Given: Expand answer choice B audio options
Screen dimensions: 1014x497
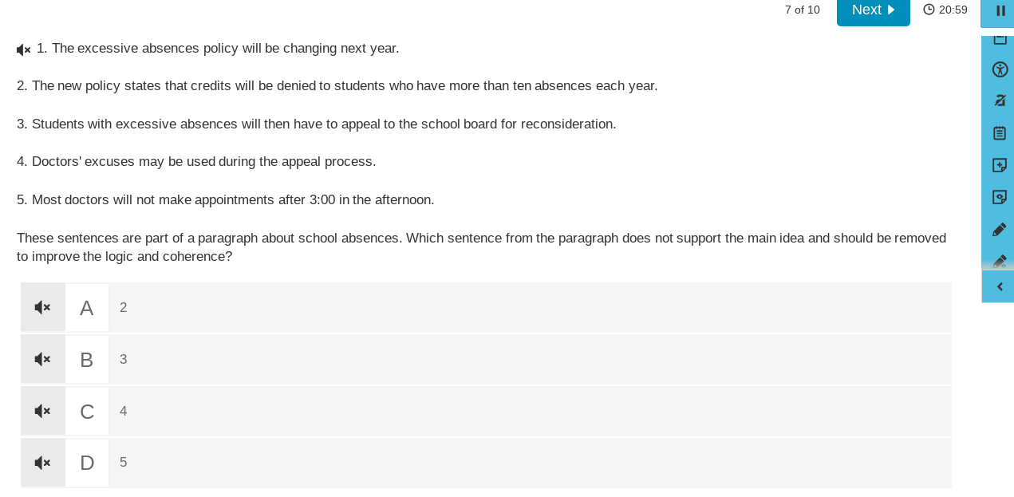Looking at the screenshot, I should [x=42, y=359].
